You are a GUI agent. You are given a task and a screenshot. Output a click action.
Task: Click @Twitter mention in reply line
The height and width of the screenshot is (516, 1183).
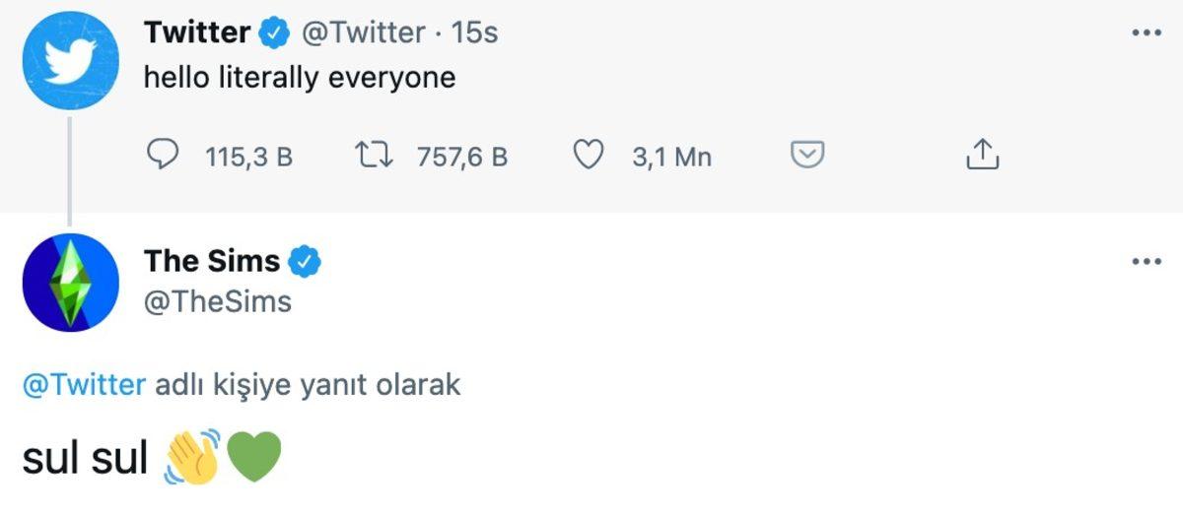[x=84, y=384]
